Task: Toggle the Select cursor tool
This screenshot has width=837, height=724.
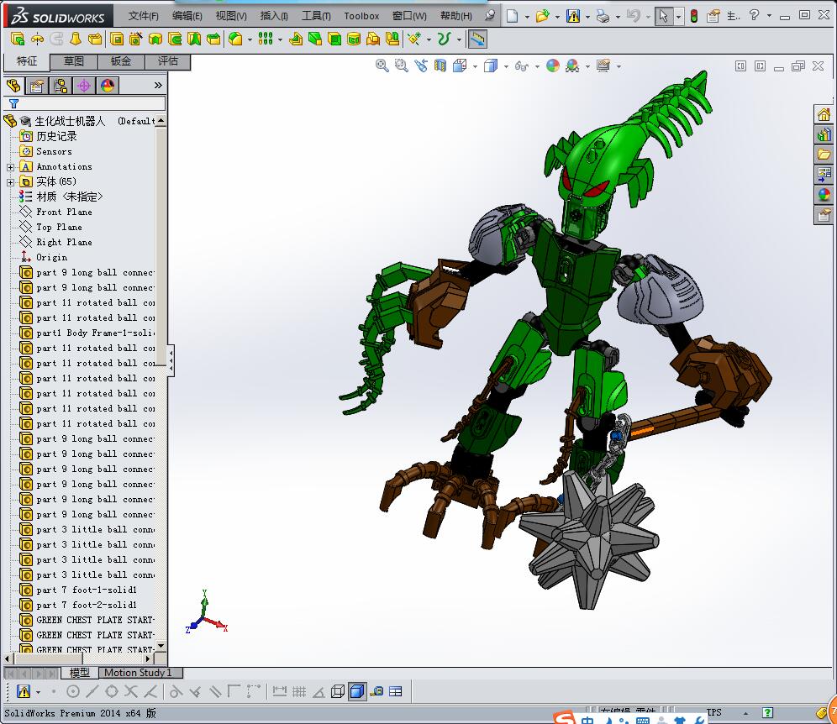Action: (x=664, y=16)
